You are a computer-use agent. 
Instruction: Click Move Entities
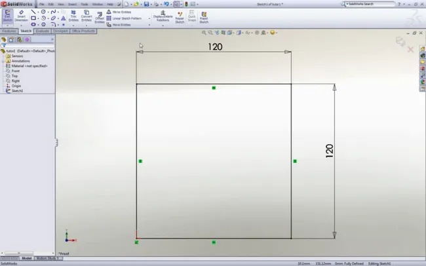(119, 25)
